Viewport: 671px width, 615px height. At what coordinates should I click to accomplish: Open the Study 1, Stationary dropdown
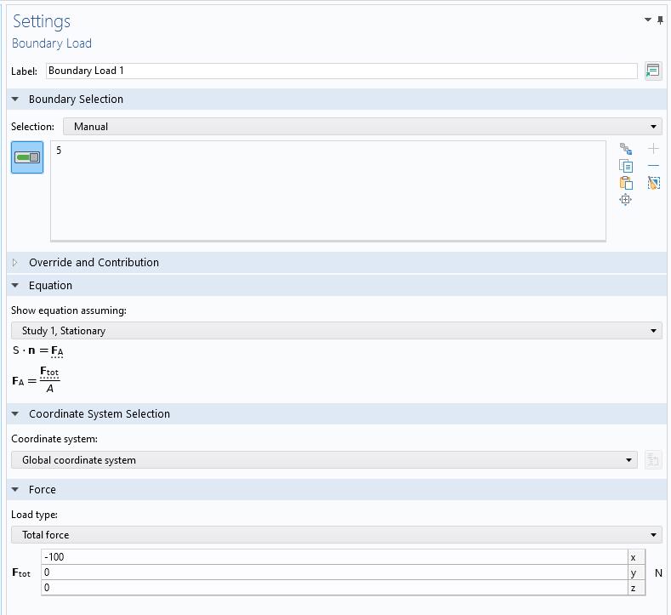337,331
